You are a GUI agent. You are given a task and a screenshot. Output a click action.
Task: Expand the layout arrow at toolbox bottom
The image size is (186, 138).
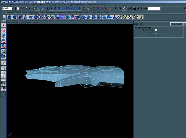[x=3, y=94]
